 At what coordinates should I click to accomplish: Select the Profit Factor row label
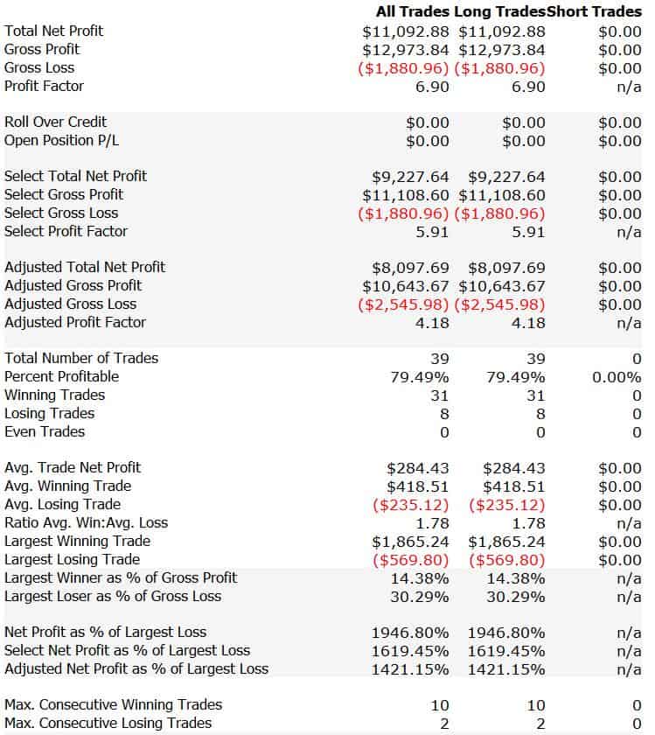[44, 87]
